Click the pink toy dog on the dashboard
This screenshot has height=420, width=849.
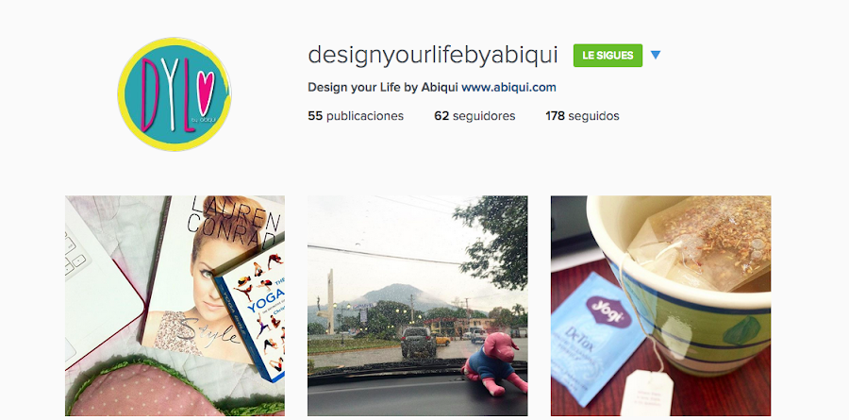pyautogui.click(x=493, y=362)
